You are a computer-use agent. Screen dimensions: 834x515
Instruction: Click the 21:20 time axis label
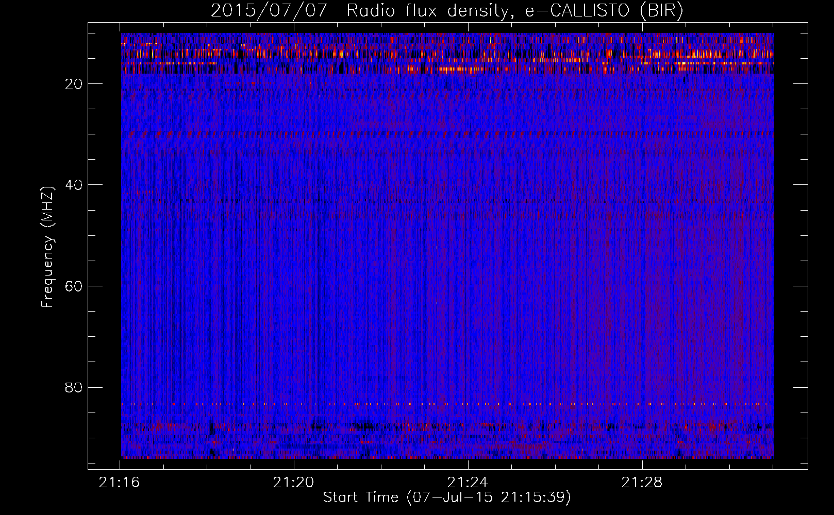click(x=294, y=483)
